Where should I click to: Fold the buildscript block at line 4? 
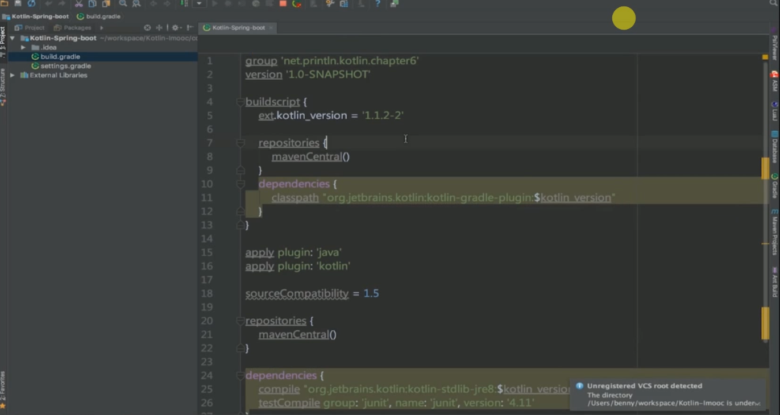coord(240,102)
